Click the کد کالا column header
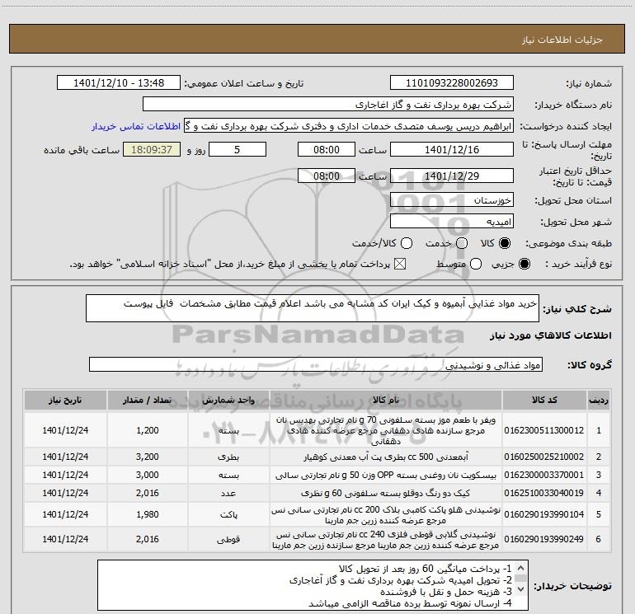The image size is (635, 614). [x=544, y=401]
